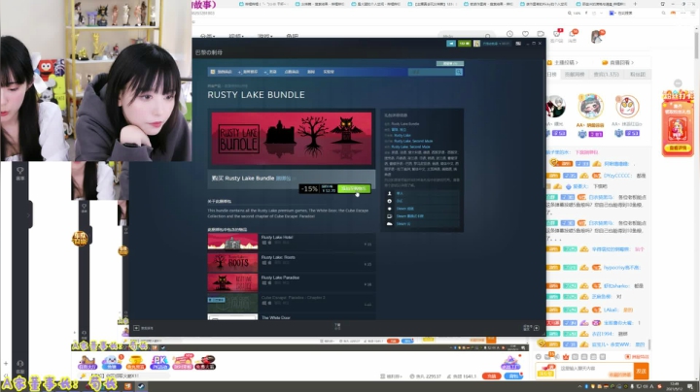The image size is (700, 392).
Task: Select the fan group tab in chat panel
Action: [637, 75]
